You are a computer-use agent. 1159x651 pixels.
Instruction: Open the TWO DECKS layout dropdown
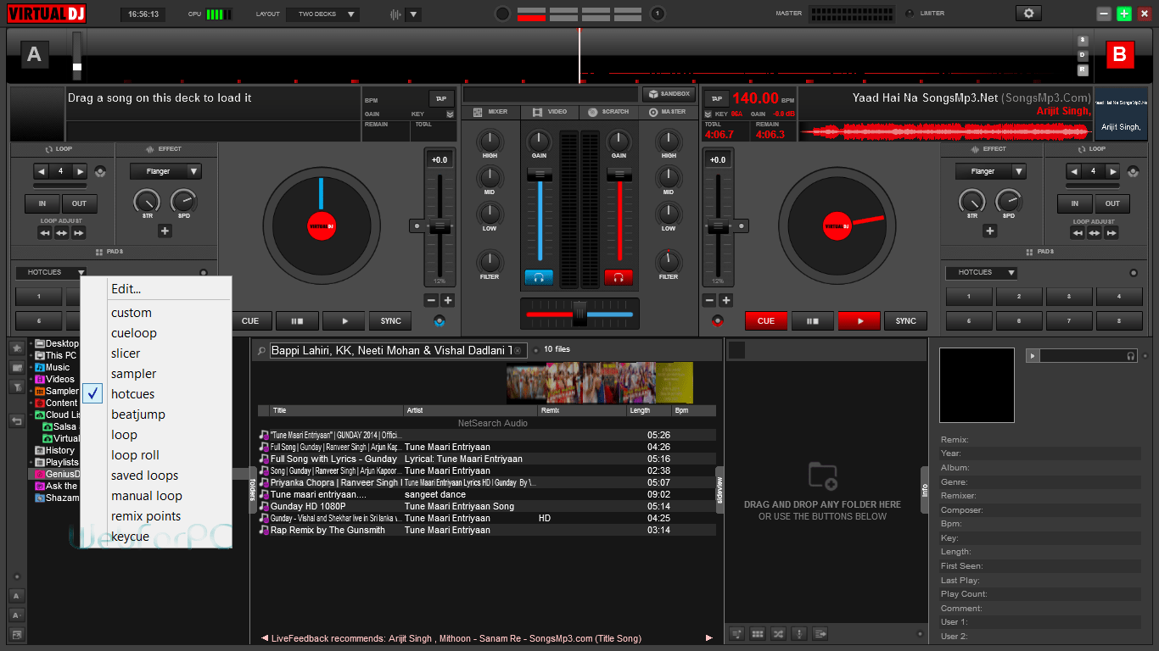click(322, 14)
